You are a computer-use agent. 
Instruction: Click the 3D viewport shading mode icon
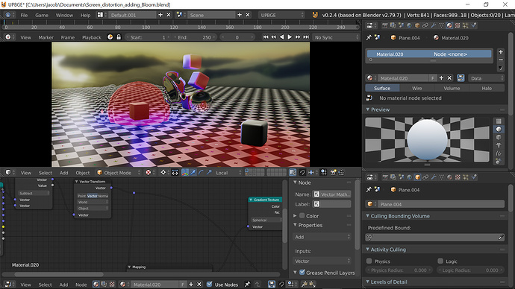coord(148,172)
